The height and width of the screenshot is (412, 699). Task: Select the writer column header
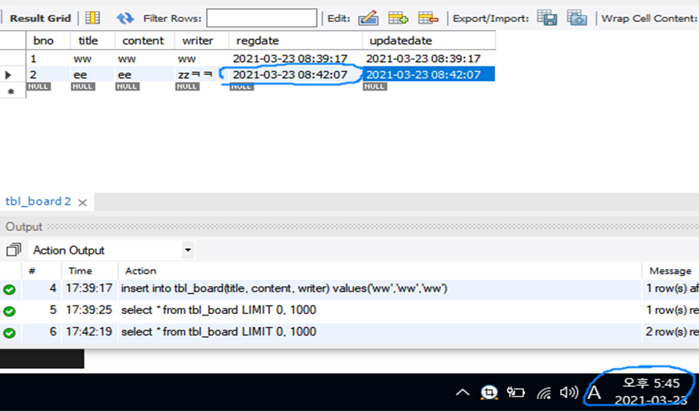202,40
